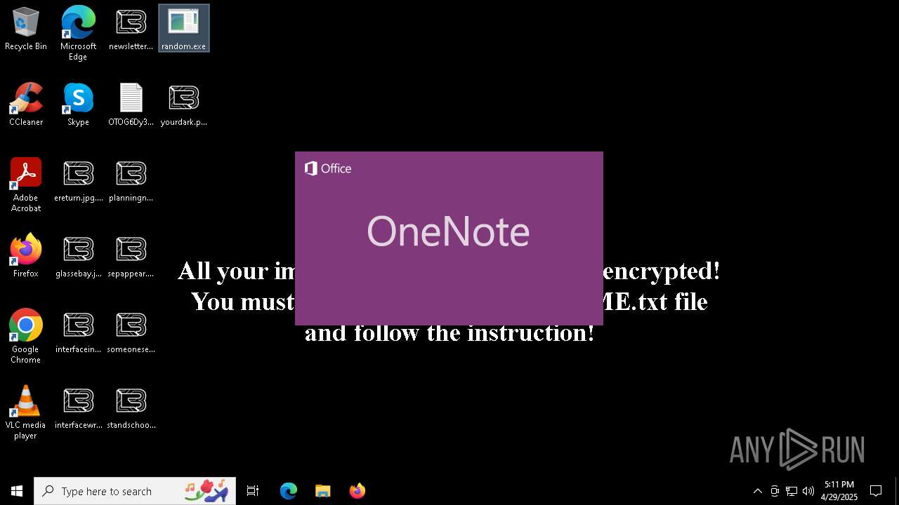The height and width of the screenshot is (505, 899).
Task: Select the someonese... encrypted file
Action: (x=131, y=331)
